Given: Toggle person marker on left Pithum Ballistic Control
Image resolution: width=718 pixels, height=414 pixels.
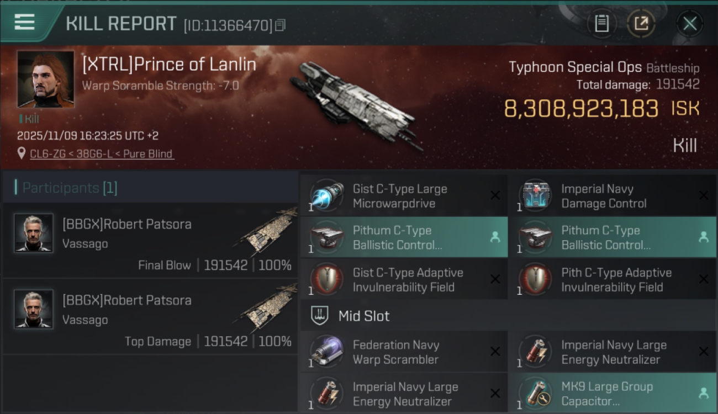Looking at the screenshot, I should [495, 237].
